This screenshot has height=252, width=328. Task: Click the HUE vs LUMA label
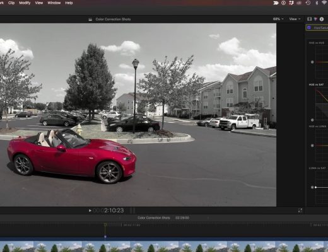coord(317,127)
